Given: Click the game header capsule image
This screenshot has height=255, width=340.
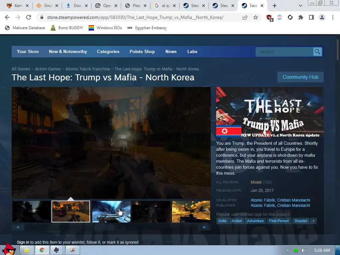Looking at the screenshot, I should pos(270,112).
